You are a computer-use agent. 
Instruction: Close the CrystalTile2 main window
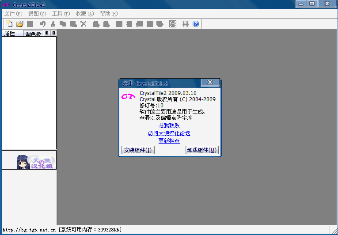[x=327, y=4]
